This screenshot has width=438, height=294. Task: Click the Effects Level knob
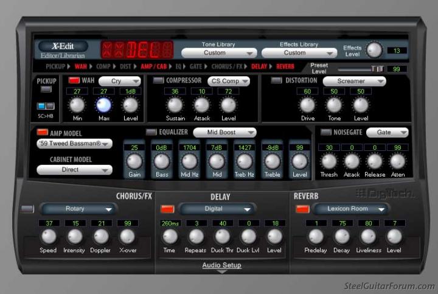(x=374, y=50)
